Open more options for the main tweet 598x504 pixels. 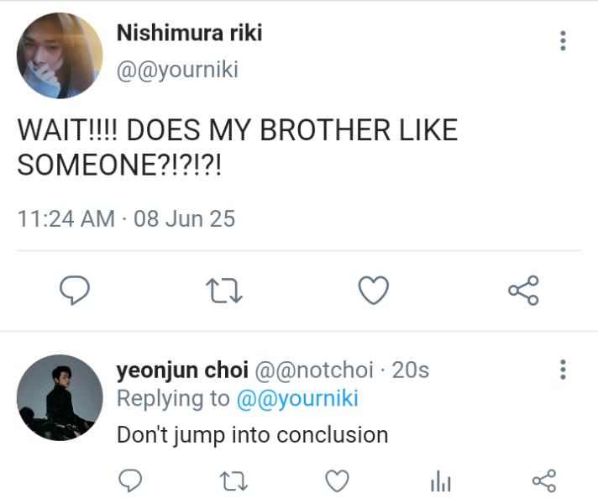pyautogui.click(x=563, y=40)
